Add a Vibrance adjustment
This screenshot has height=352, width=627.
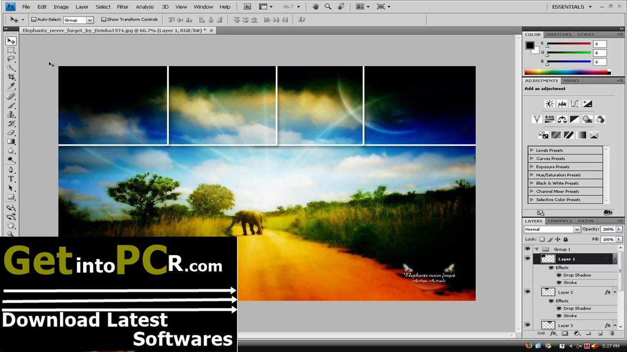tap(537, 119)
